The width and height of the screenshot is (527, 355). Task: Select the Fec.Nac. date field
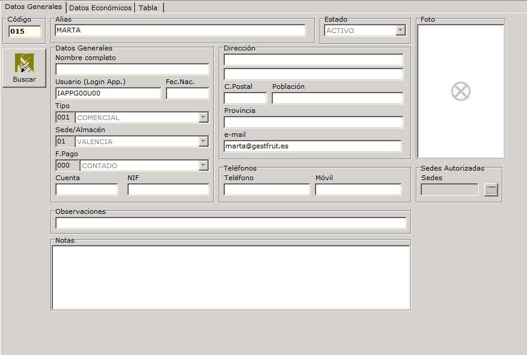187,94
